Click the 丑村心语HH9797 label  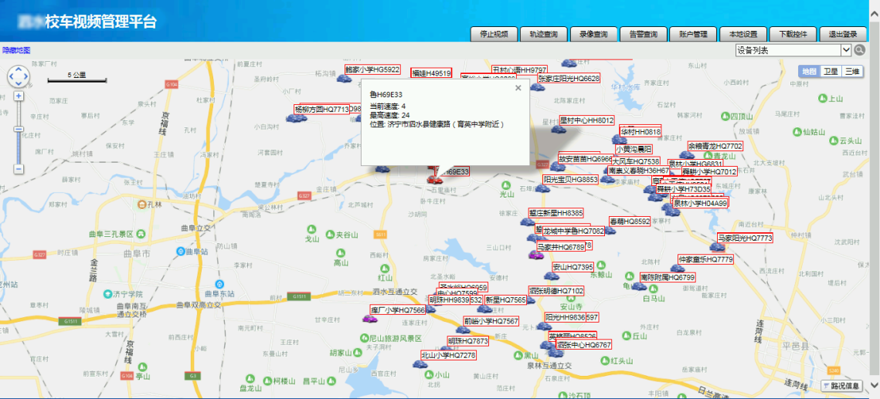520,70
